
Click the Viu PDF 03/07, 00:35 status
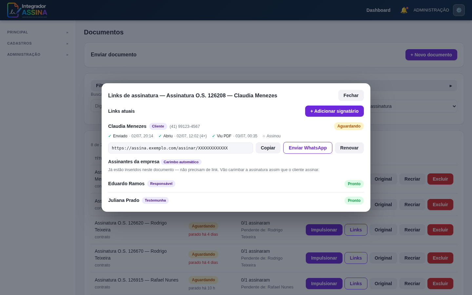coord(235,136)
